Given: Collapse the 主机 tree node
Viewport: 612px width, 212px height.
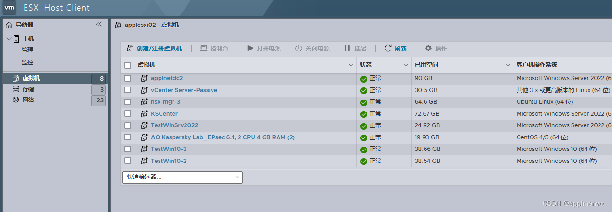Looking at the screenshot, I should click(x=9, y=39).
